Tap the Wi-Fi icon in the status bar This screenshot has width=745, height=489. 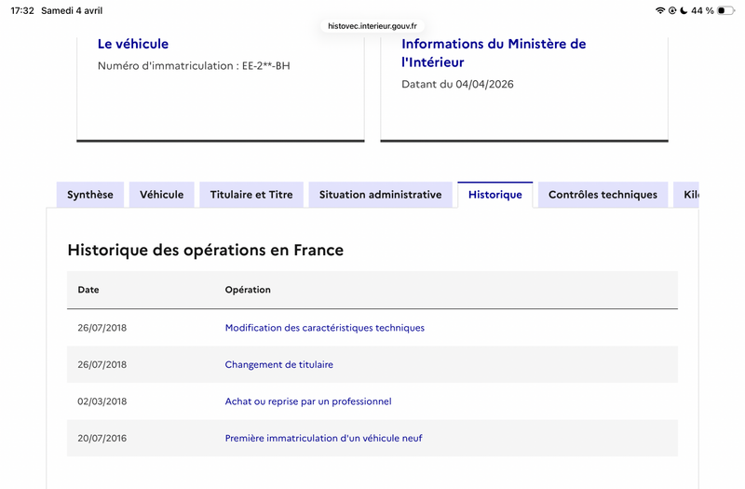tap(660, 10)
